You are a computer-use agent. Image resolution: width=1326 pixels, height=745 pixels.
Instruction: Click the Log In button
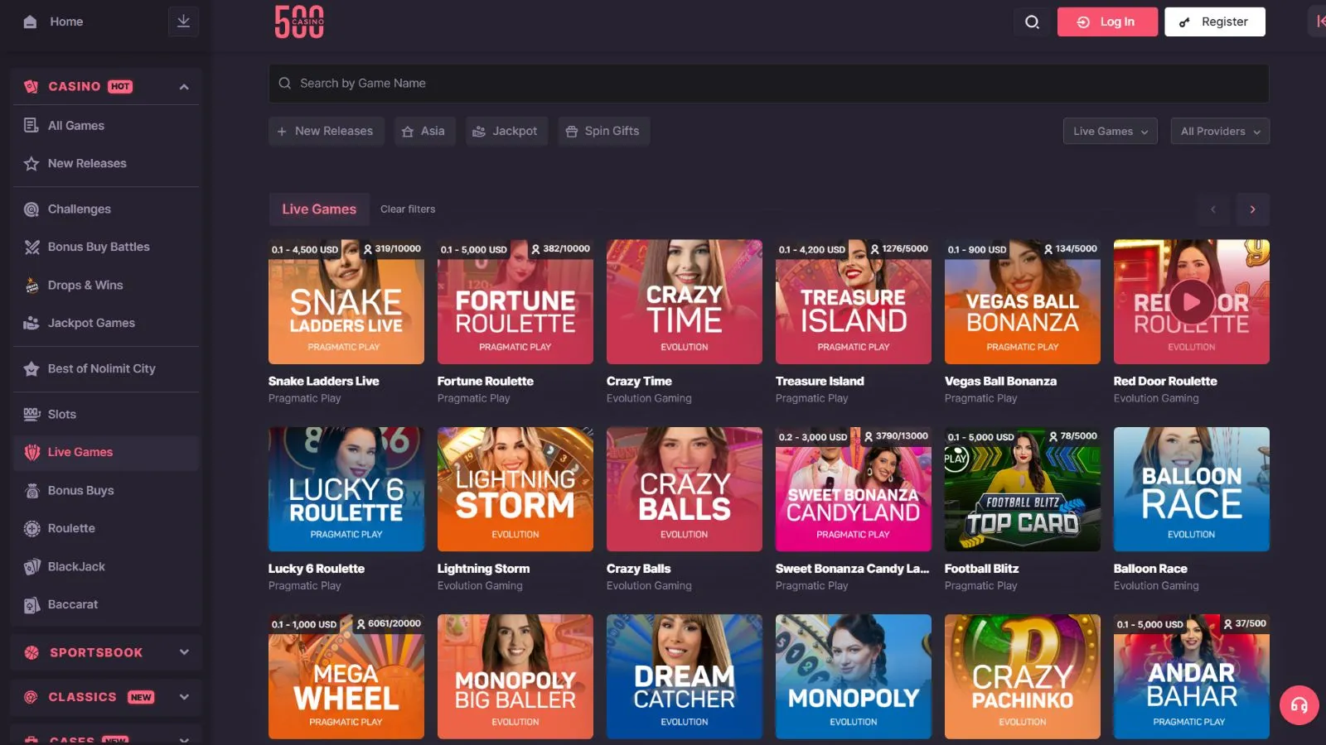coord(1106,22)
